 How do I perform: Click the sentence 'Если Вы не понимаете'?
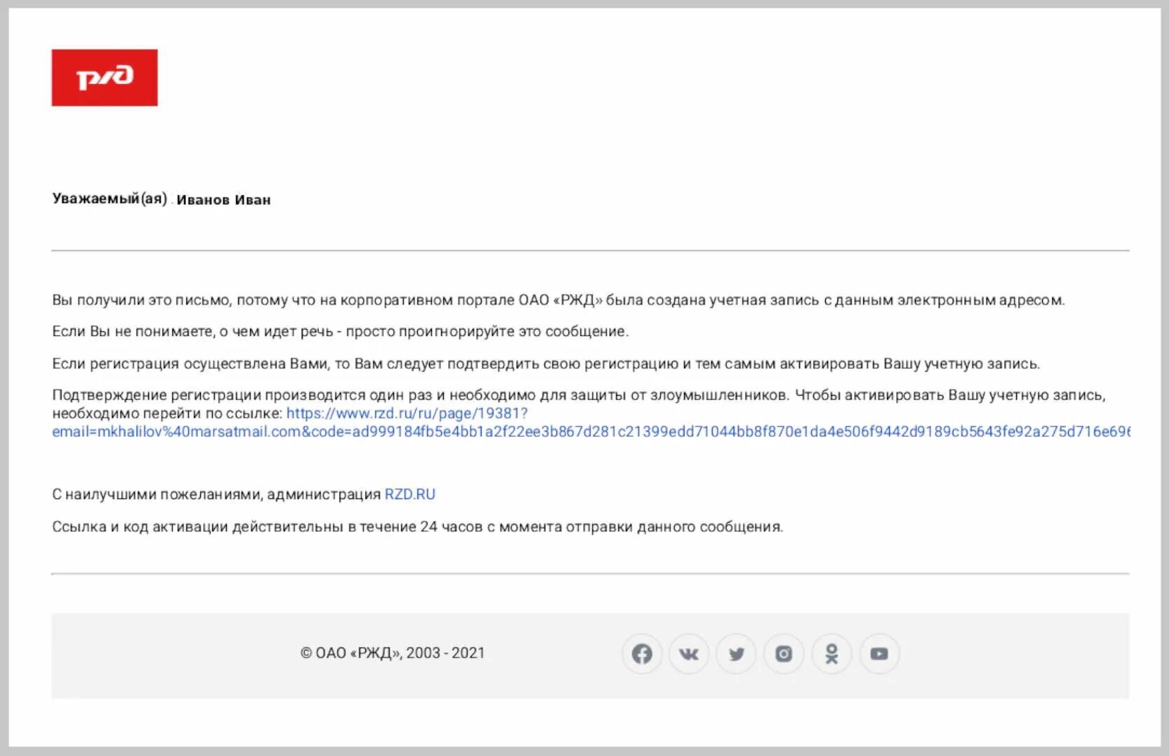coord(340,332)
